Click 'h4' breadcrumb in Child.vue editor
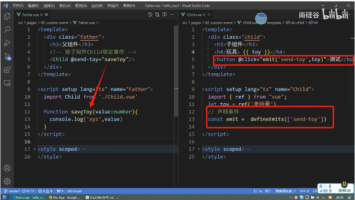The image size is (355, 200). pyautogui.click(x=314, y=23)
